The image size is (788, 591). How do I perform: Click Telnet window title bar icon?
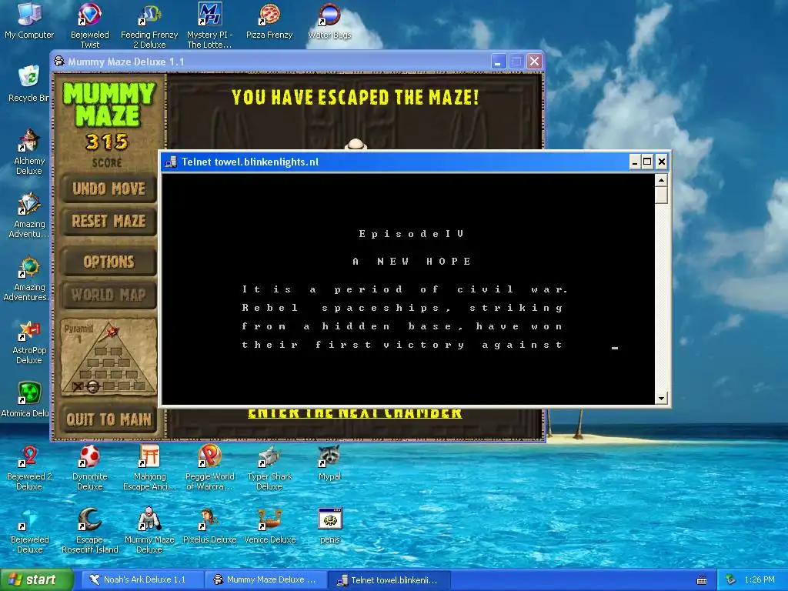coord(171,162)
